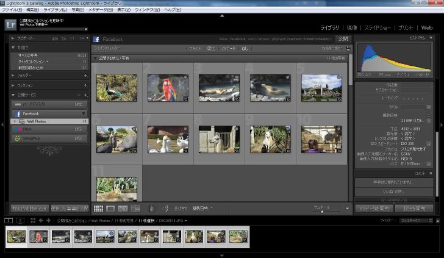The width and height of the screenshot is (444, 258).
Task: Switch to the Develop module
Action: tap(352, 28)
